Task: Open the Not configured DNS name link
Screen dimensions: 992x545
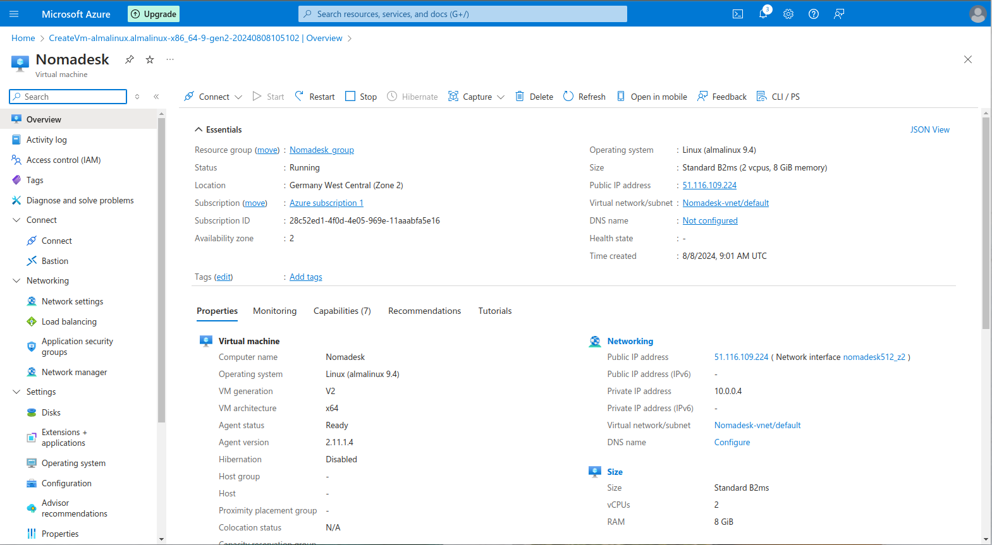Action: [x=710, y=220]
